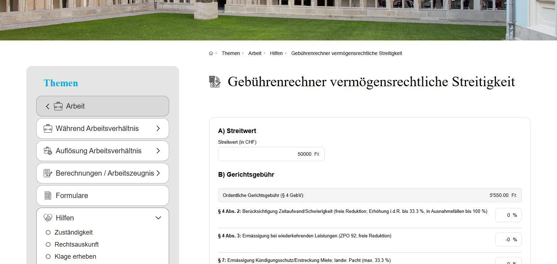Click briefcase icon of Während Arbeitsverhältnis
The height and width of the screenshot is (264, 557).
click(x=48, y=128)
